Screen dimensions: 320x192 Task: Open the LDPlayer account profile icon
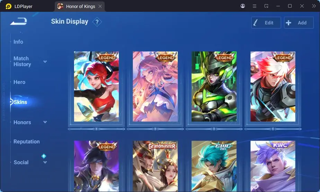click(x=243, y=6)
